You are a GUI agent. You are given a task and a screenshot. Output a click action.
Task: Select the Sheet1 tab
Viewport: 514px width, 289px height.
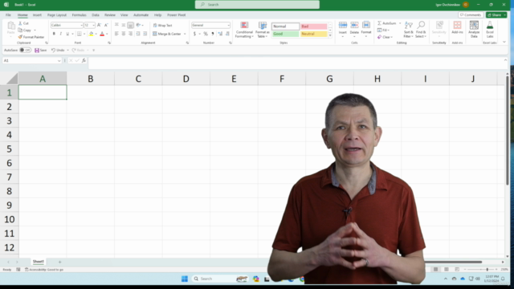[38, 262]
